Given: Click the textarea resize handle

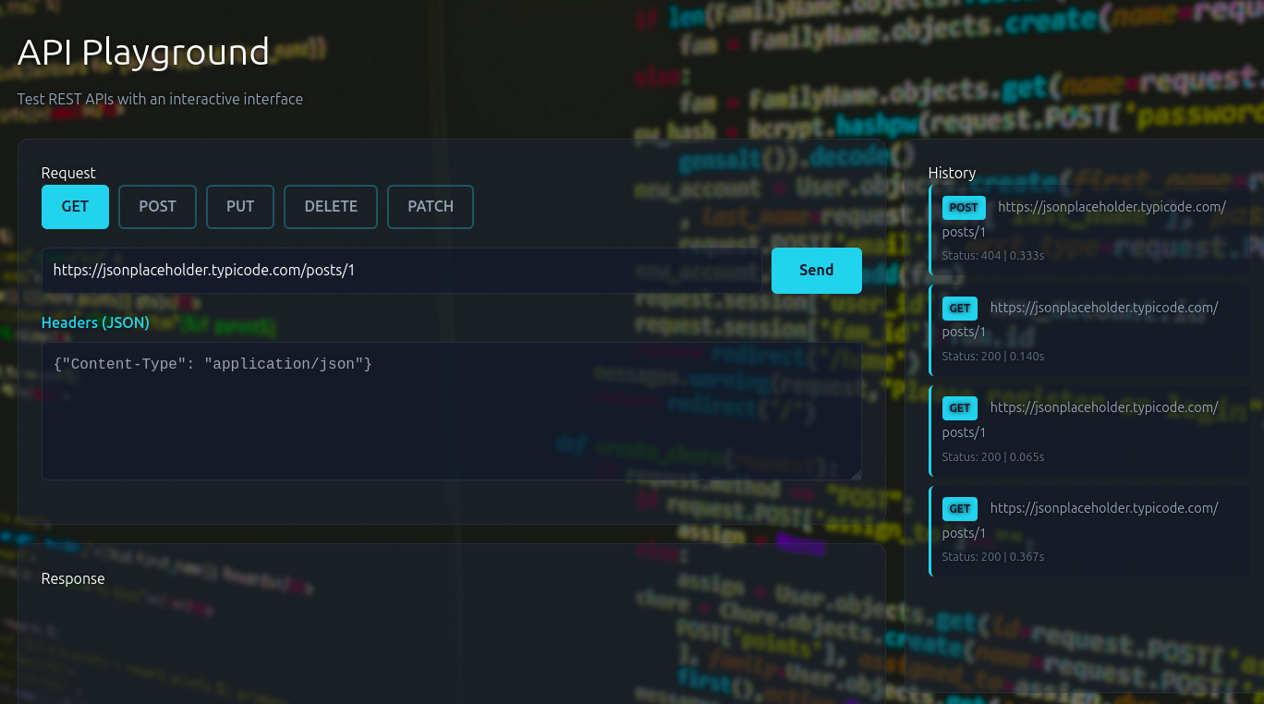Looking at the screenshot, I should [856, 474].
